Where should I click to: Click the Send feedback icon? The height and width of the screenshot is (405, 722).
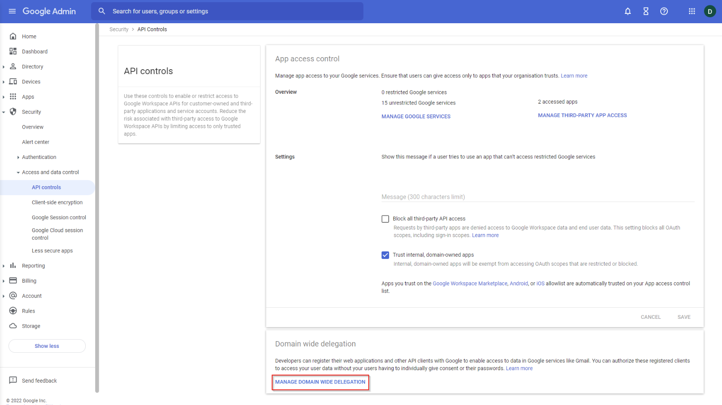pos(13,380)
